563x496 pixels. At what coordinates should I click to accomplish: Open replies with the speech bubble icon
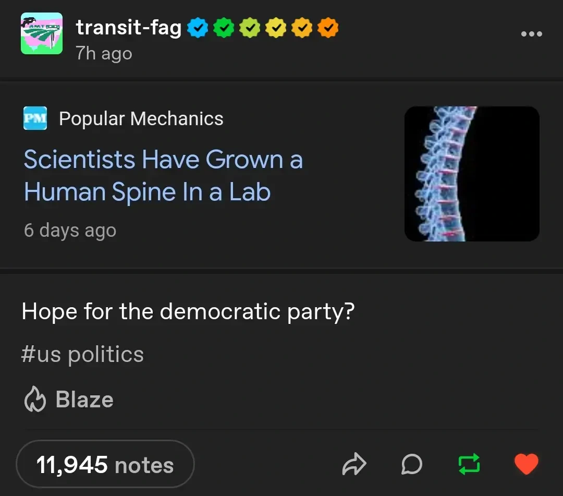(x=412, y=464)
